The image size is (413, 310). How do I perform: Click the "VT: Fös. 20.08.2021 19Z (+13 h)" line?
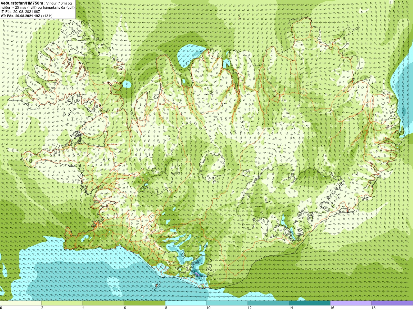(26, 15)
